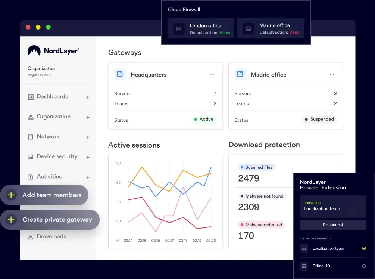Click the Dashboards sidebar icon
Image resolution: width=375 pixels, height=279 pixels.
(x=31, y=97)
